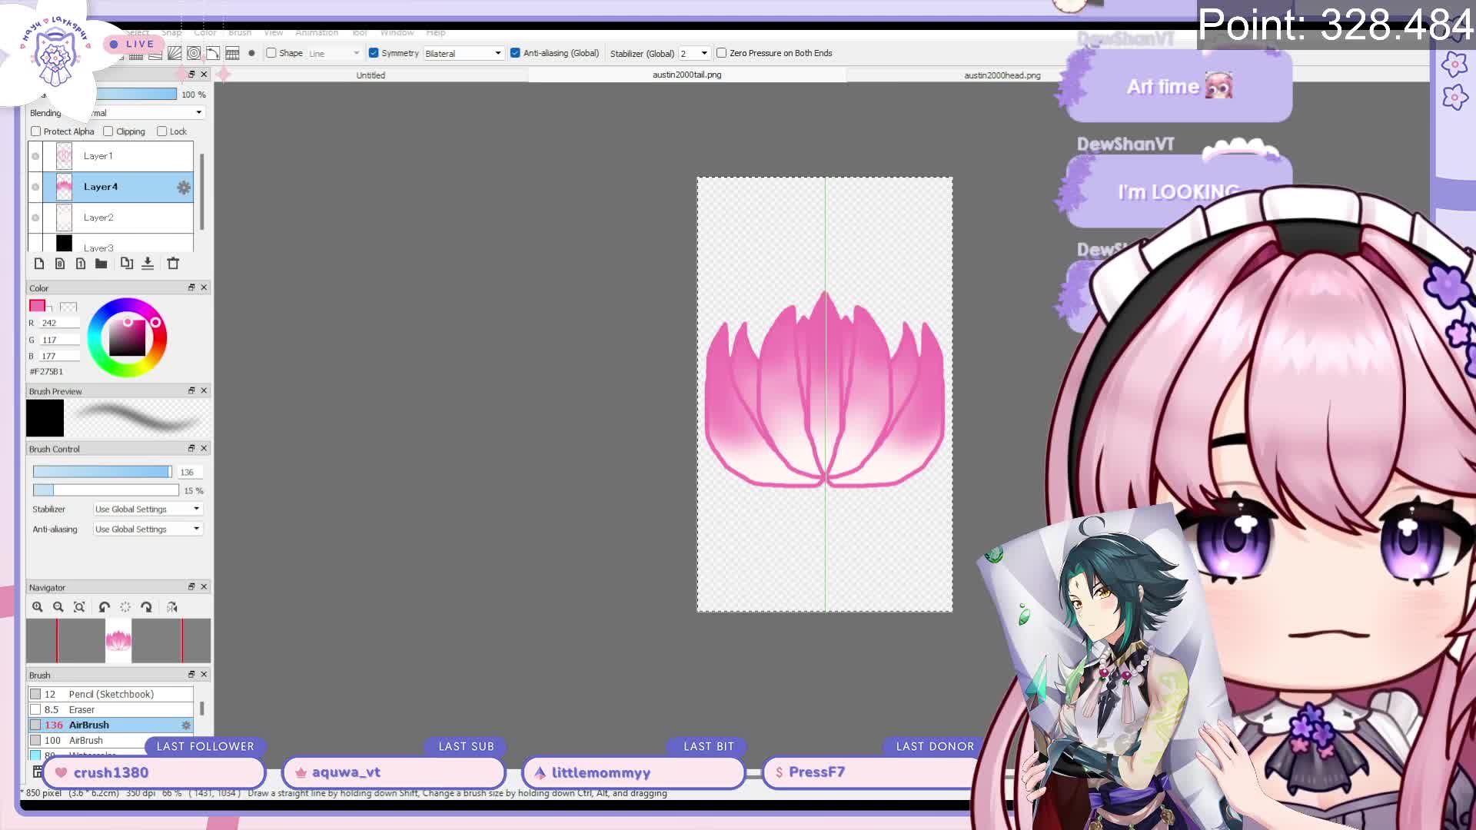Screen dimensions: 1476x830
Task: Open the Stabilizer (Global) value dropdown
Action: [x=694, y=53]
